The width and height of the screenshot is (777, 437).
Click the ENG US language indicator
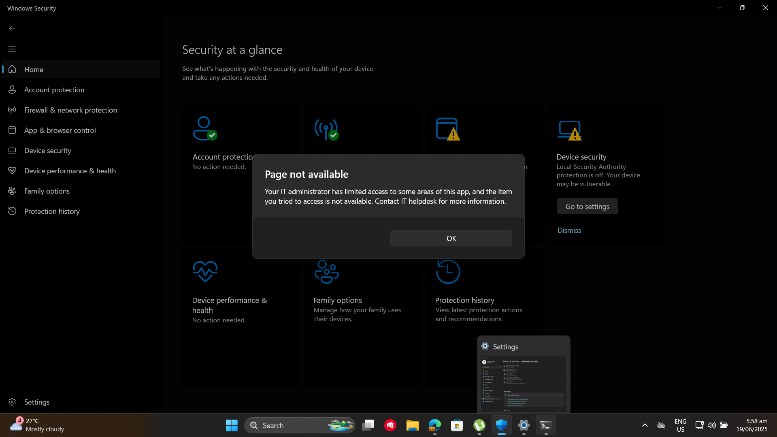click(681, 425)
